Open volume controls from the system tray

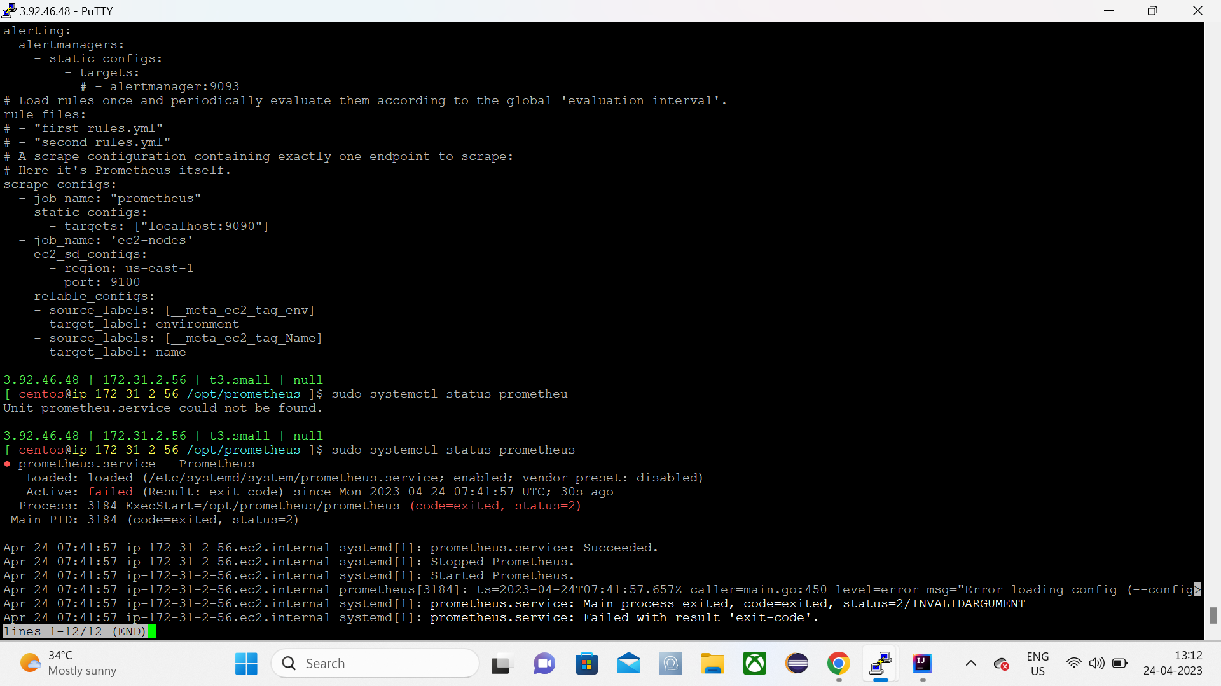point(1098,663)
